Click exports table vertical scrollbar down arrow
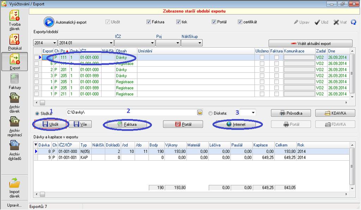 (352, 97)
